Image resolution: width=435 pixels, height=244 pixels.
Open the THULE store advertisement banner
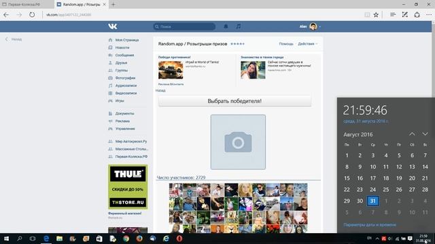coord(128,187)
